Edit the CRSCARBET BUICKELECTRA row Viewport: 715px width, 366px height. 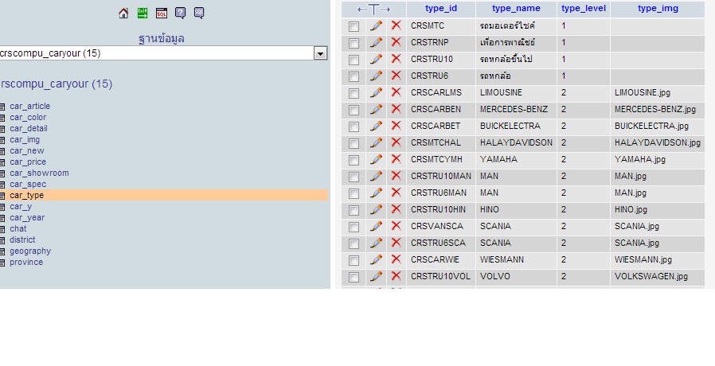tap(376, 126)
